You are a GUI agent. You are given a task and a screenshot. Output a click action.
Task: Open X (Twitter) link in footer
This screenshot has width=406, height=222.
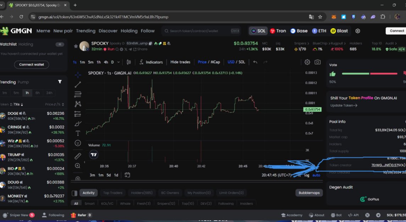pyautogui.click(x=367, y=215)
